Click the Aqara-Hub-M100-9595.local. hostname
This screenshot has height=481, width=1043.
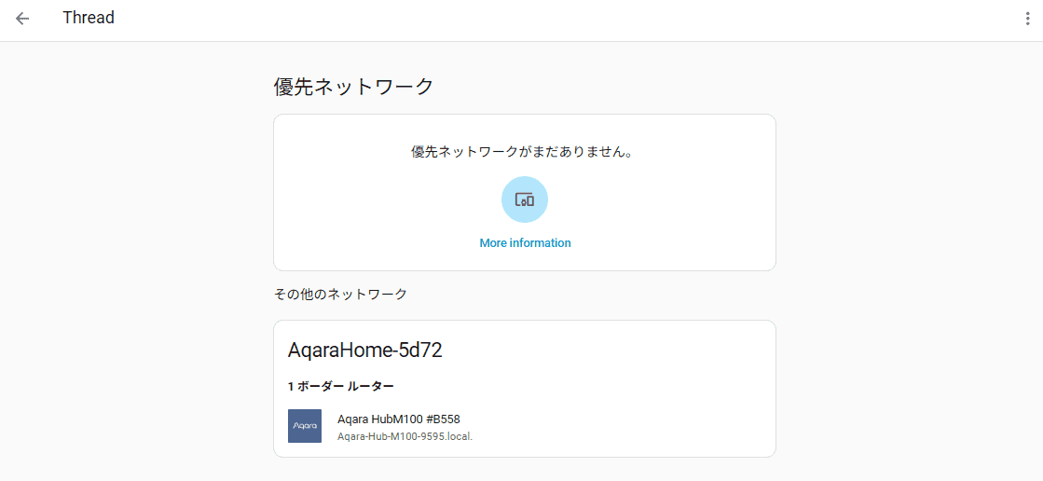[x=405, y=436]
